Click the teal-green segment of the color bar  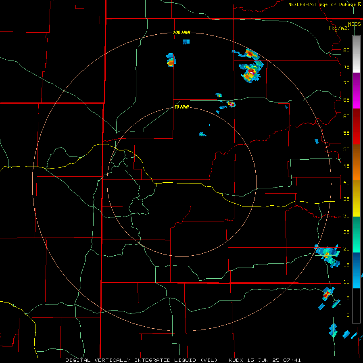[356, 234]
